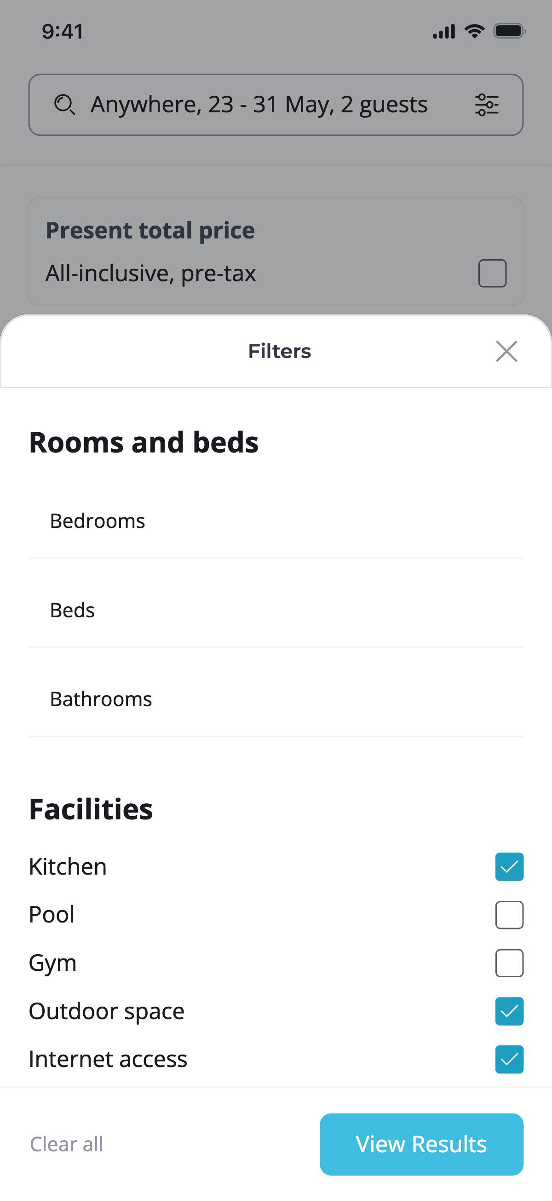Viewport: 552px width, 1201px height.
Task: Click the search field showing Anywhere
Action: (259, 104)
